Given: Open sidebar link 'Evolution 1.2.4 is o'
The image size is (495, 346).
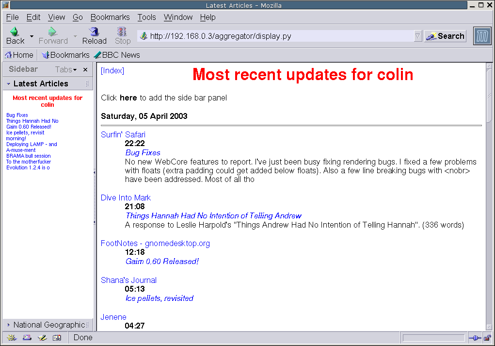Looking at the screenshot, I should click(x=28, y=167).
